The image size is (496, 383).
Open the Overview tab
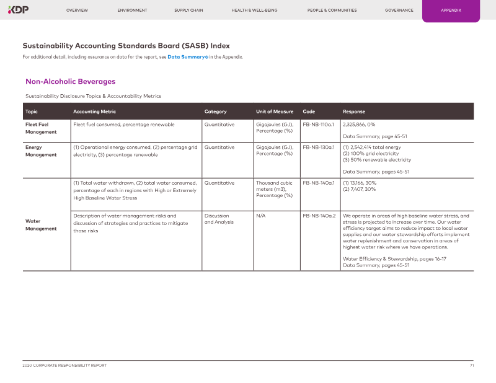click(77, 11)
